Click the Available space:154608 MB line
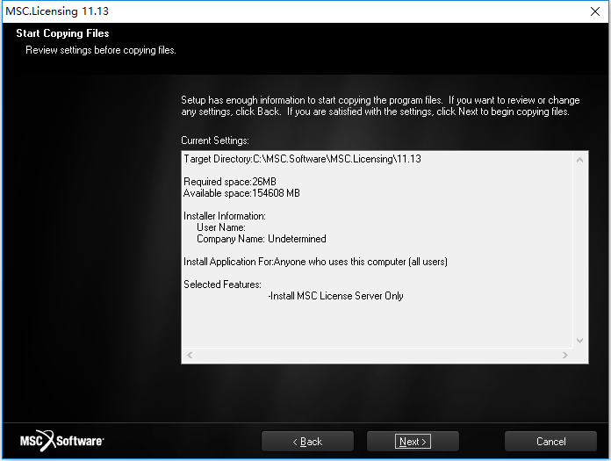The image size is (611, 461). pos(241,193)
